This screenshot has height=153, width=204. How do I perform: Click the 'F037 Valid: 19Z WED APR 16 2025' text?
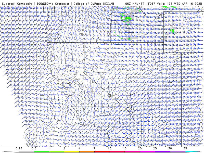tap(175, 4)
